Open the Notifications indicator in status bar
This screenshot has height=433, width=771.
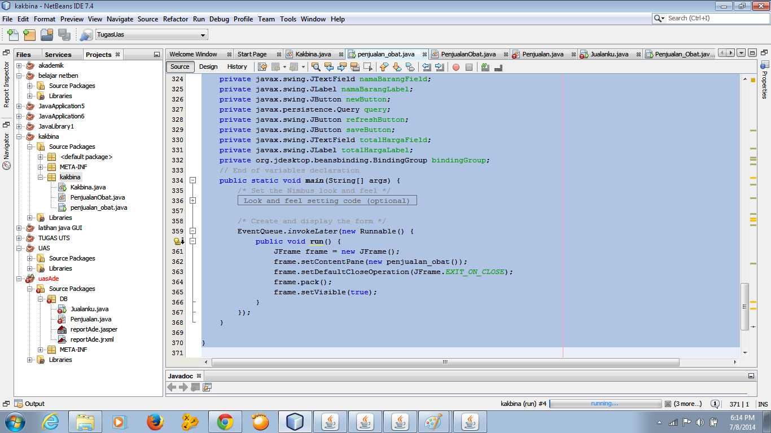click(x=715, y=404)
